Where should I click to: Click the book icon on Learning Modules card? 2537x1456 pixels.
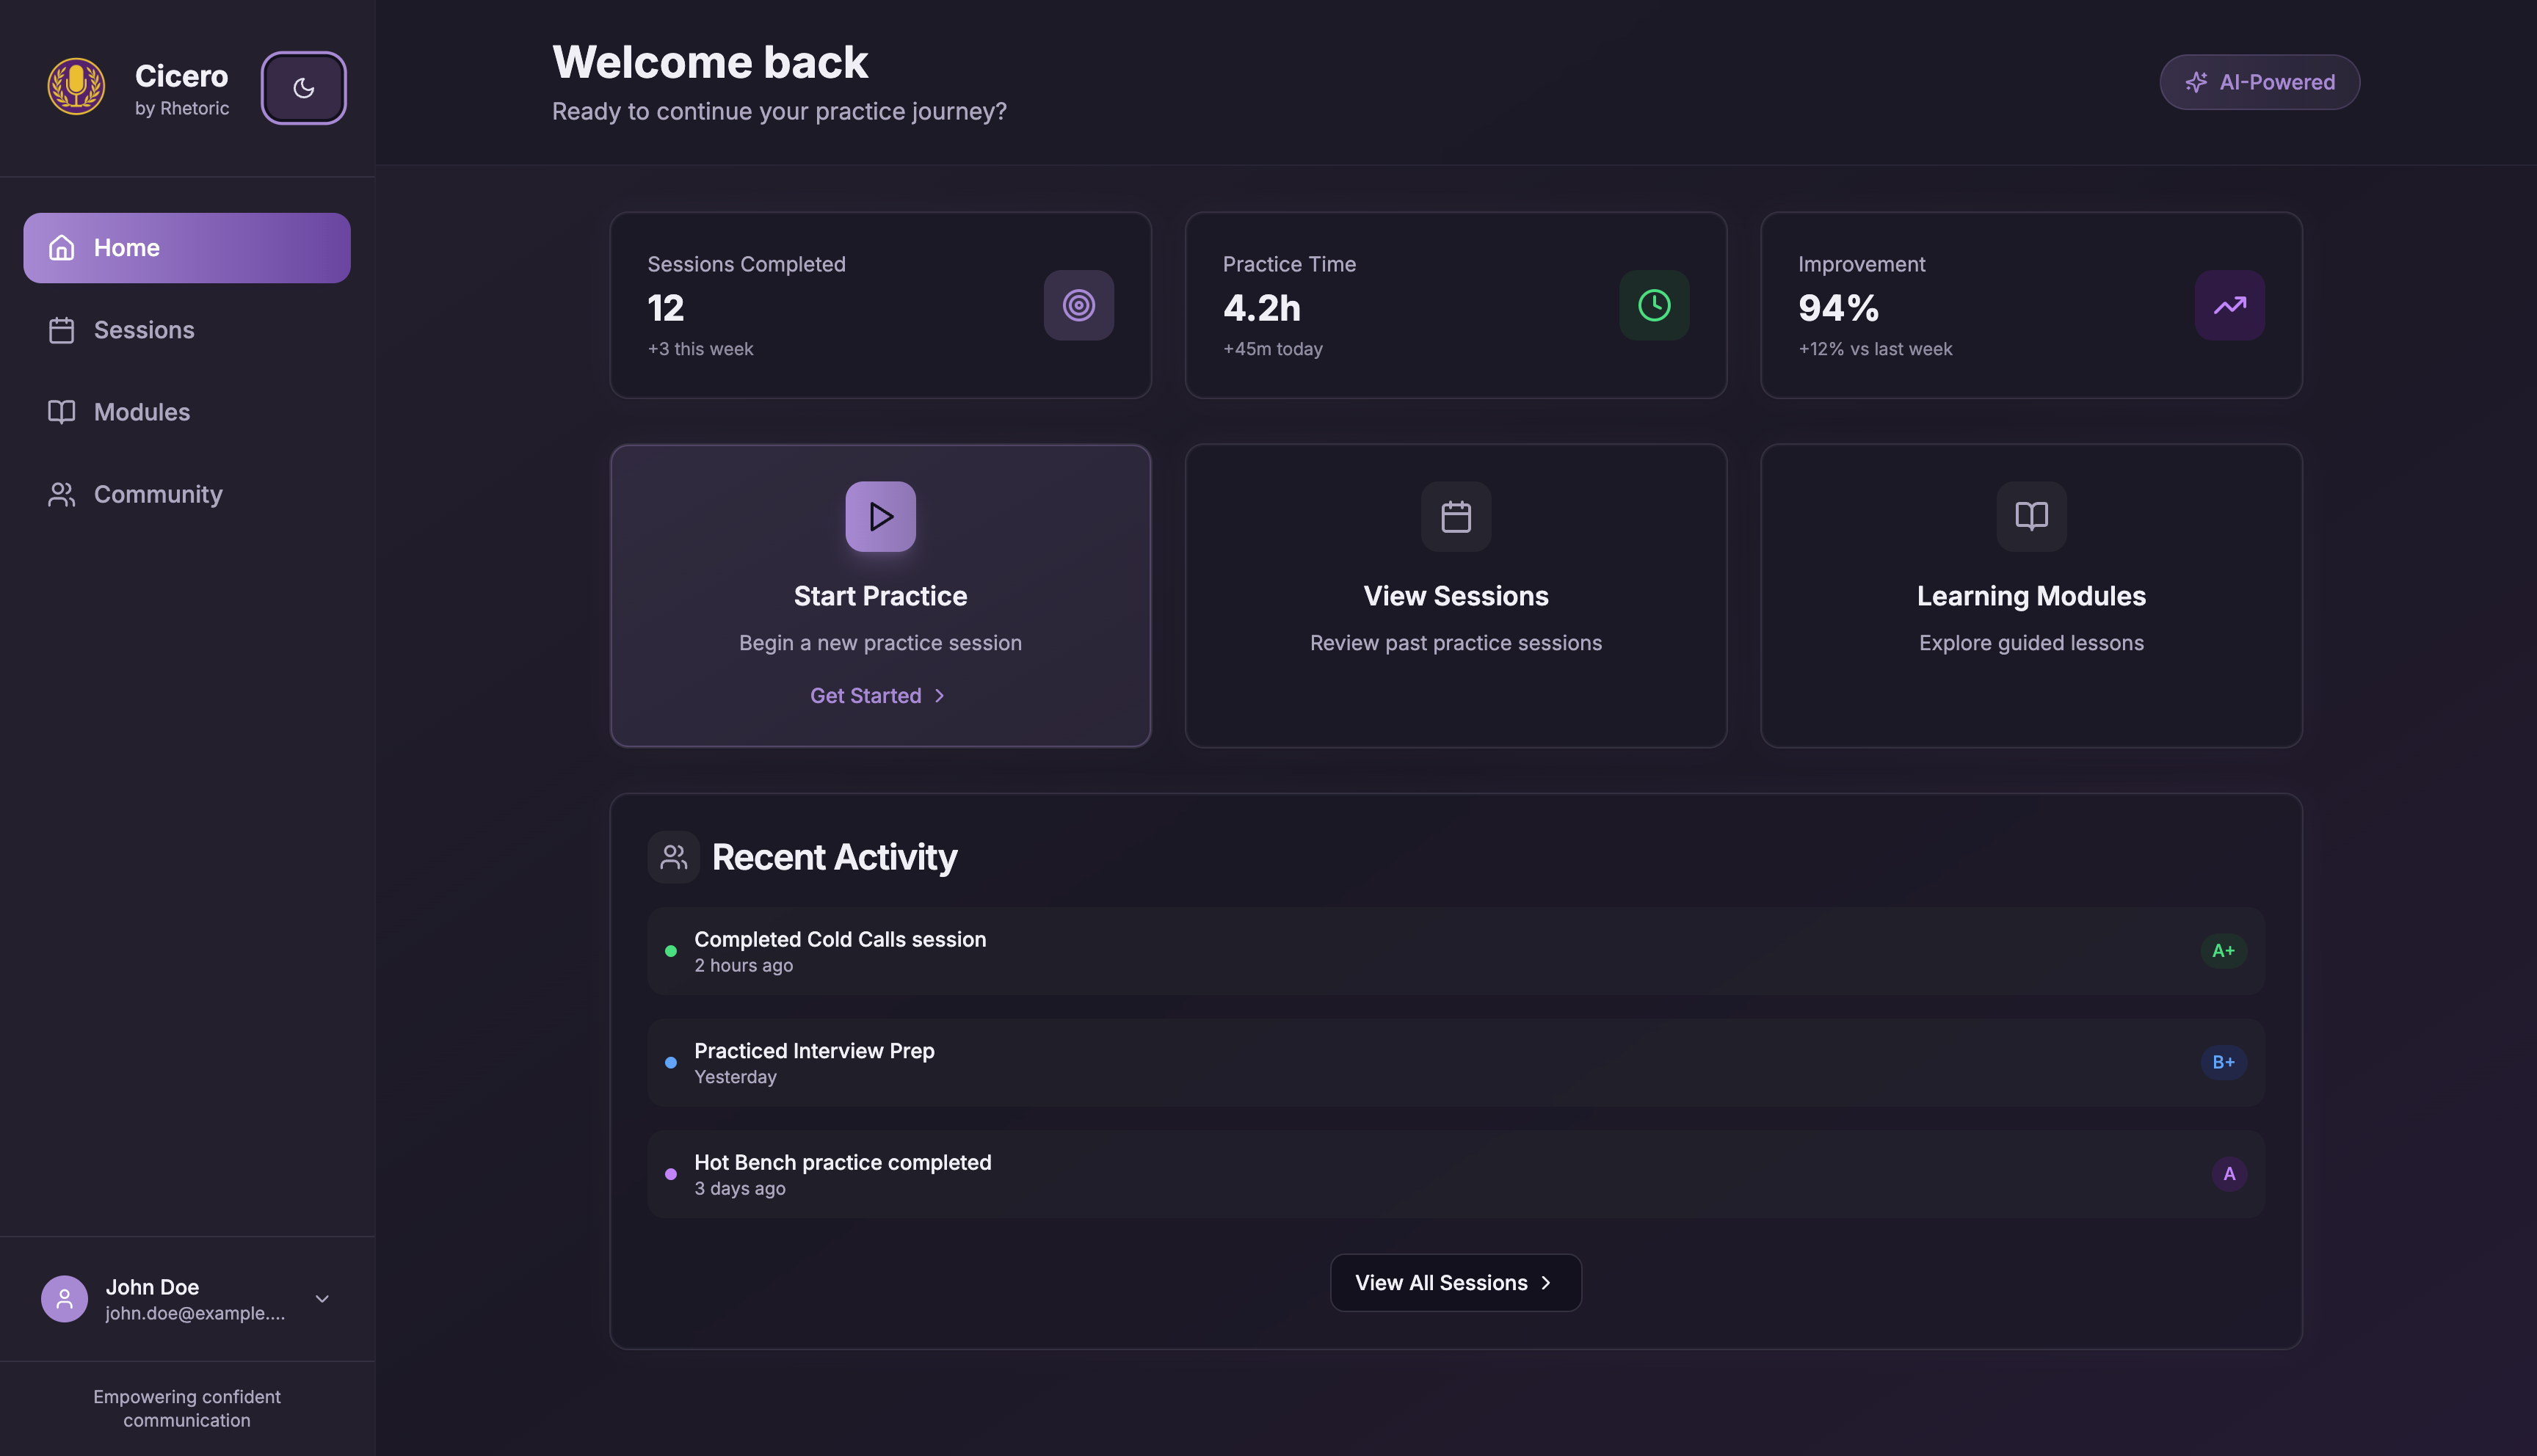(x=2030, y=516)
